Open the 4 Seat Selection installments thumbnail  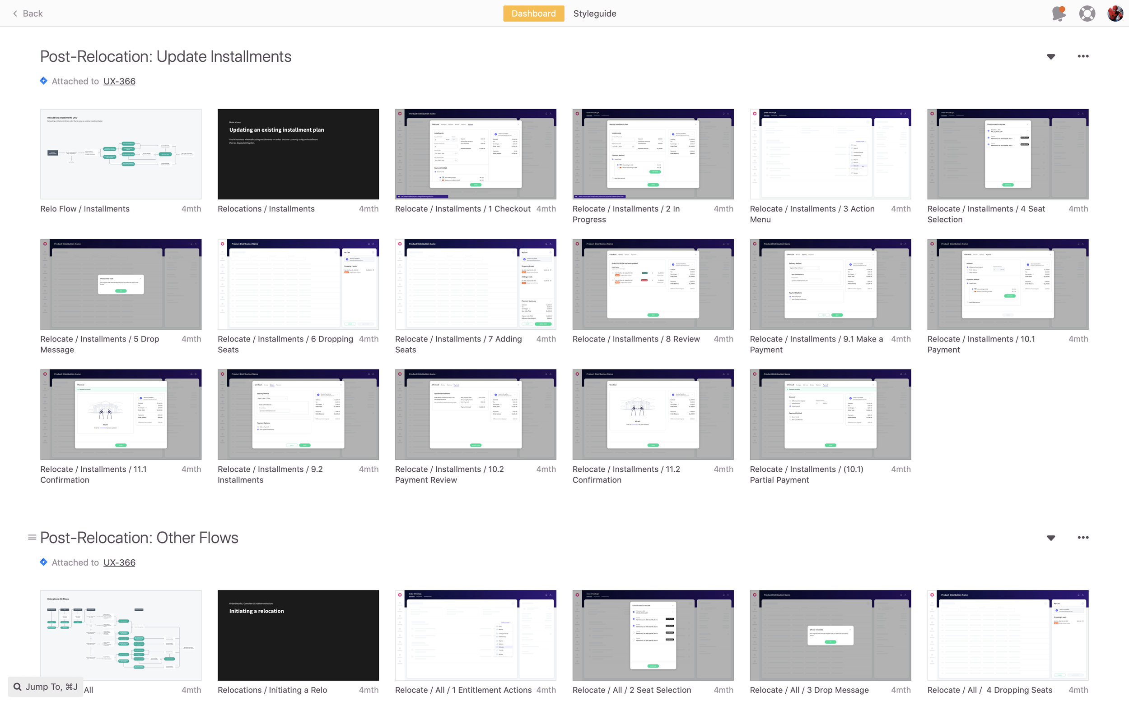pos(1008,154)
